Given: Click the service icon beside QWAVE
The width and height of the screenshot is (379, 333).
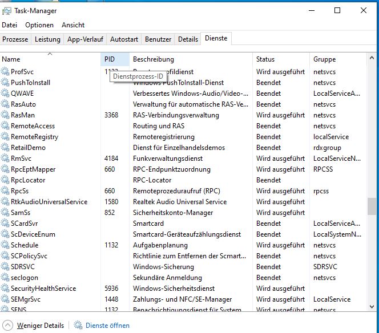Looking at the screenshot, I should tap(5, 94).
